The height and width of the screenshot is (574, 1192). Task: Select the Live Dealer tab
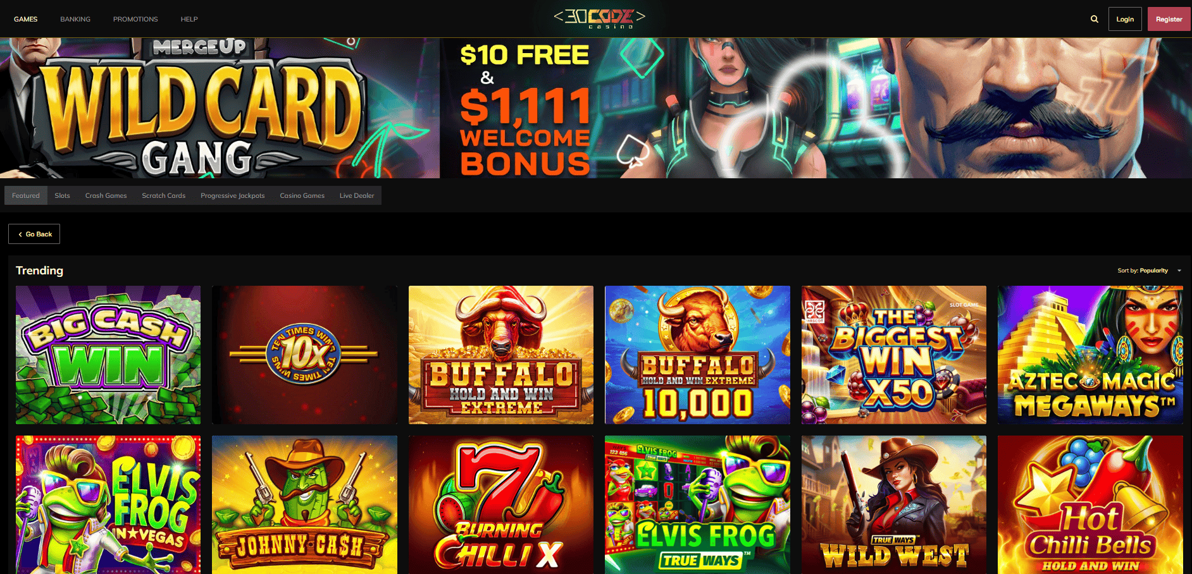pyautogui.click(x=356, y=195)
